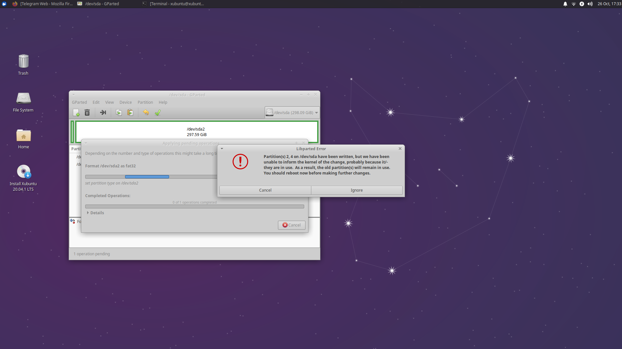The image size is (622, 349).
Task: Cancel the Applying pending operations dialog
Action: click(292, 225)
